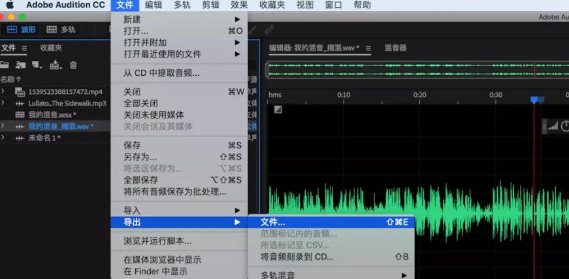Select 未命名 1 audio file

click(x=44, y=139)
